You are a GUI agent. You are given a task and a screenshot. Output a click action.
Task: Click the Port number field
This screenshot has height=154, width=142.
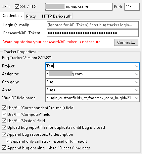tap(132, 7)
